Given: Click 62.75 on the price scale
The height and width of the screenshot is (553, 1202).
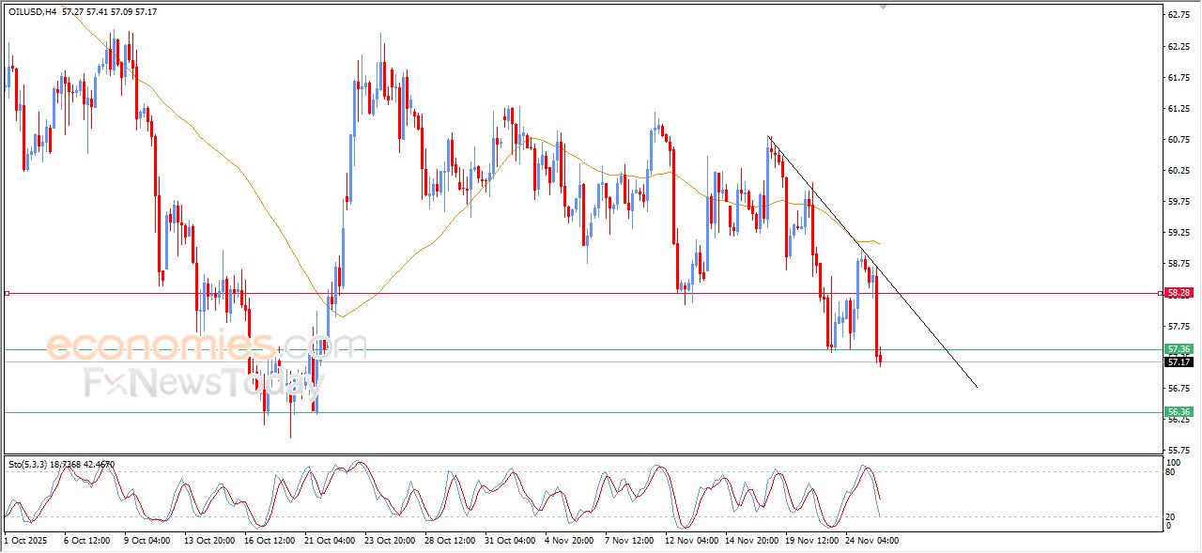Looking at the screenshot, I should pos(1178,15).
